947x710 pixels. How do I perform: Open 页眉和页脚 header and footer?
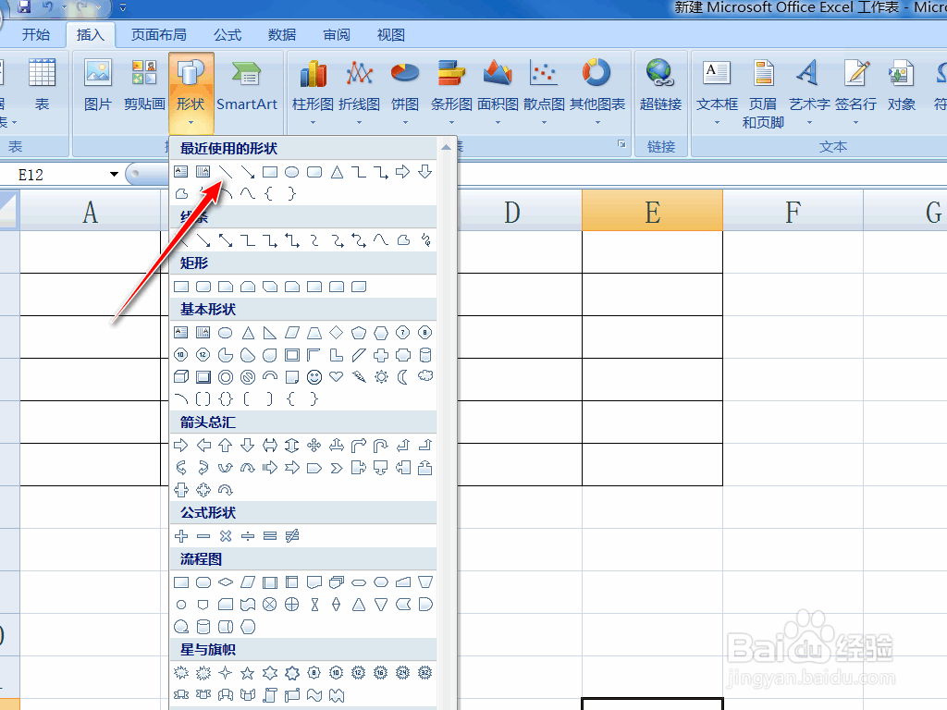[763, 93]
